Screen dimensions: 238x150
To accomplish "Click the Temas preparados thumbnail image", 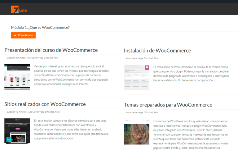I will click(x=137, y=132).
